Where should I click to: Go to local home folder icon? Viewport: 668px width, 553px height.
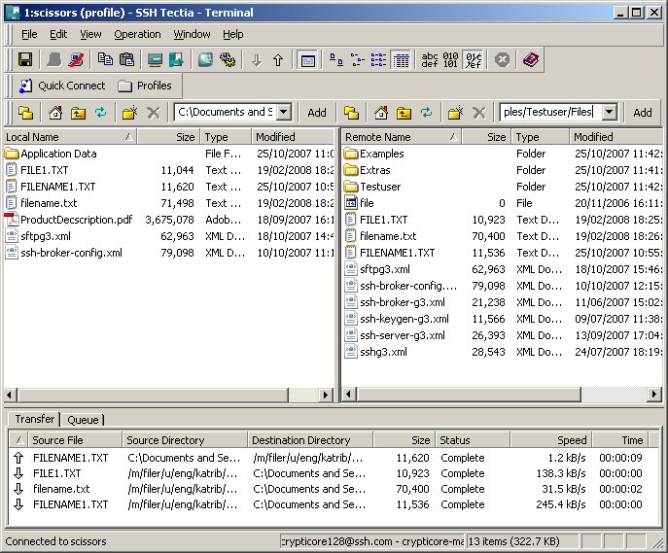[55, 113]
